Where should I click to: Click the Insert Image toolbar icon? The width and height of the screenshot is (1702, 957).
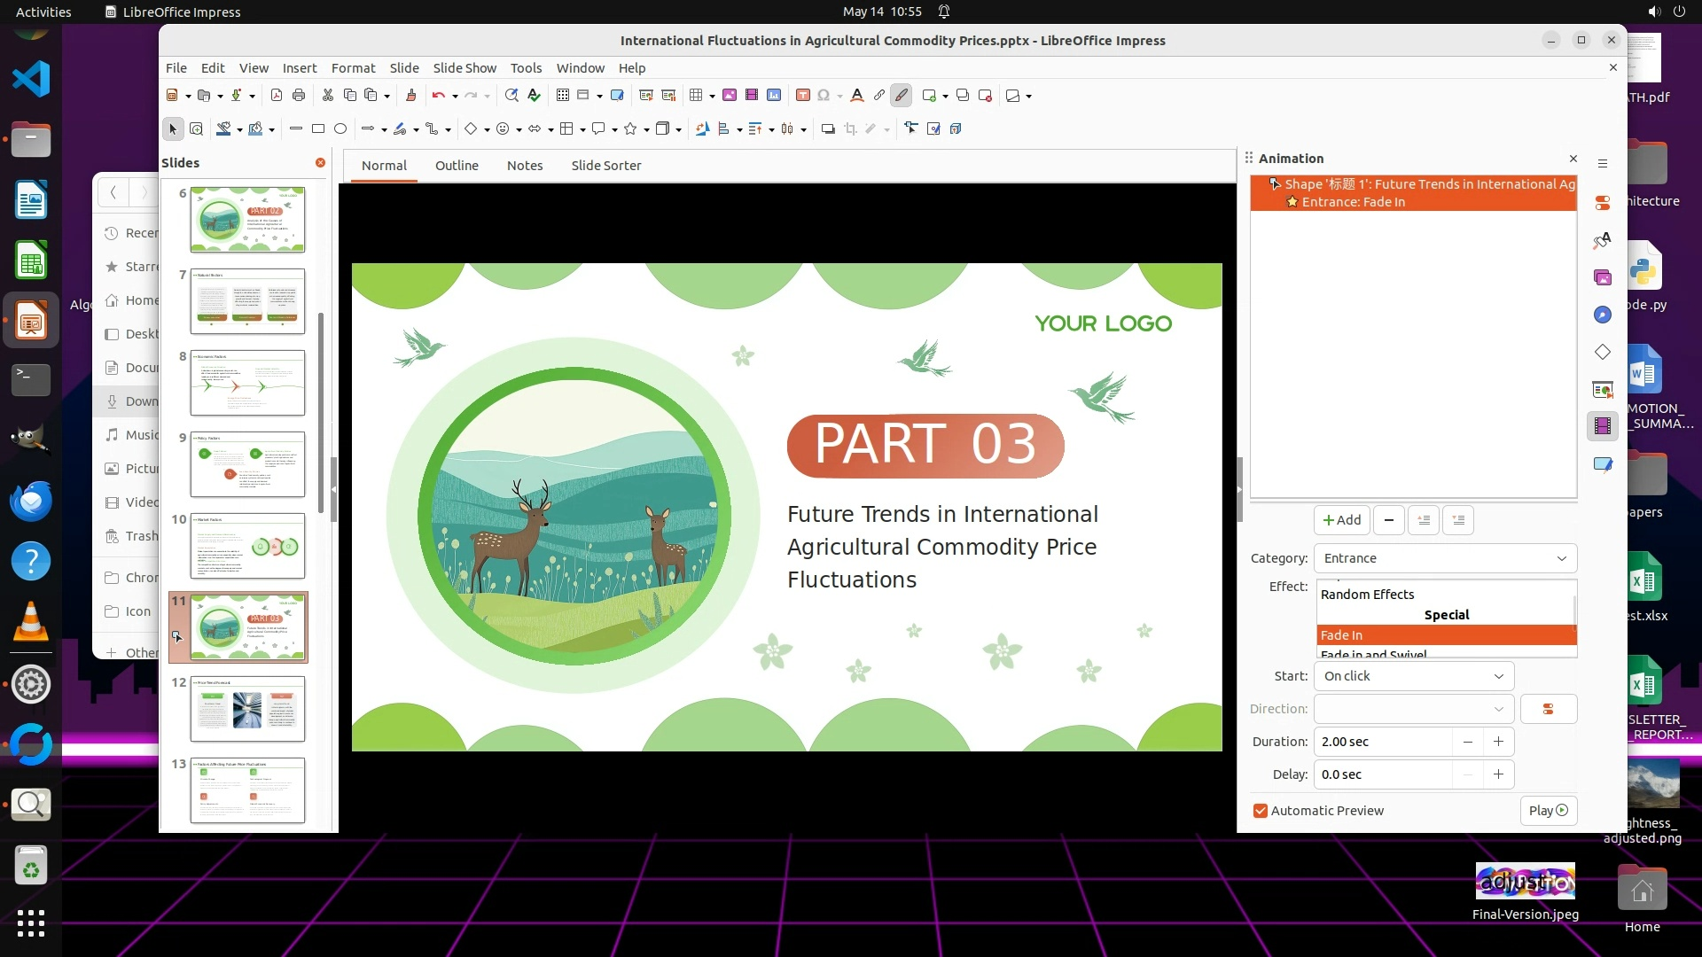(x=730, y=96)
